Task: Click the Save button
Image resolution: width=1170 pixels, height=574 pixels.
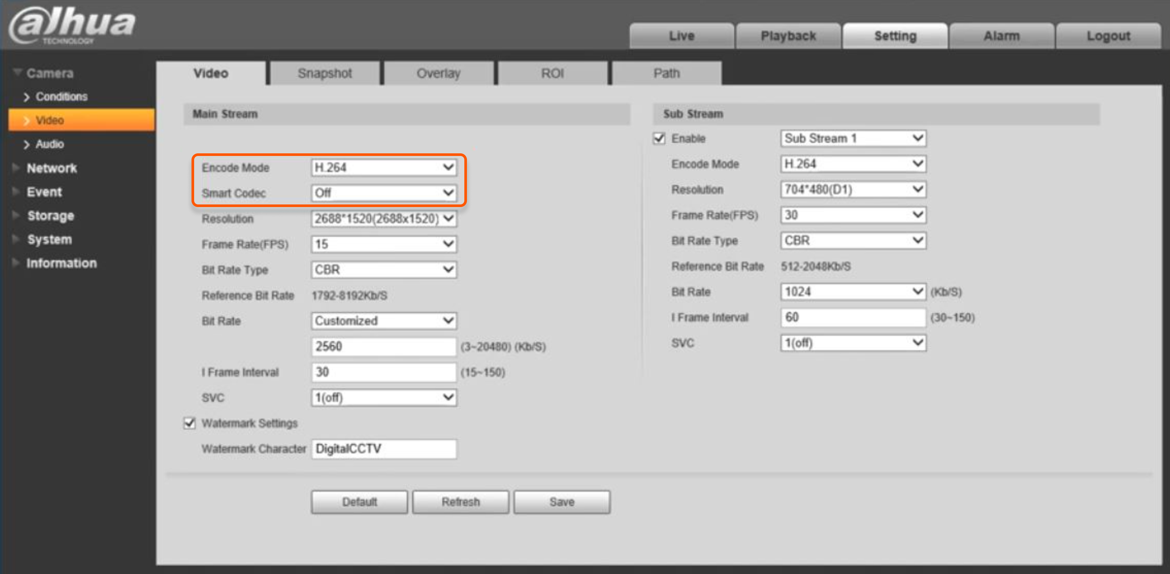Action: pos(561,501)
